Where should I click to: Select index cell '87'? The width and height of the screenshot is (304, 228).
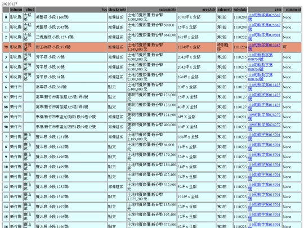coord(6,97)
